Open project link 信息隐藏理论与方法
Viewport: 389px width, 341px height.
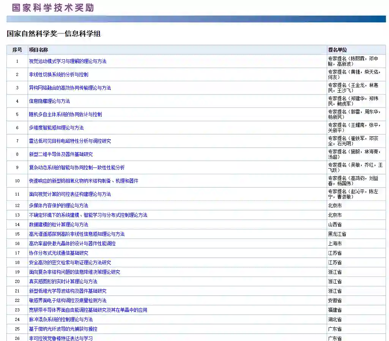tap(49, 101)
